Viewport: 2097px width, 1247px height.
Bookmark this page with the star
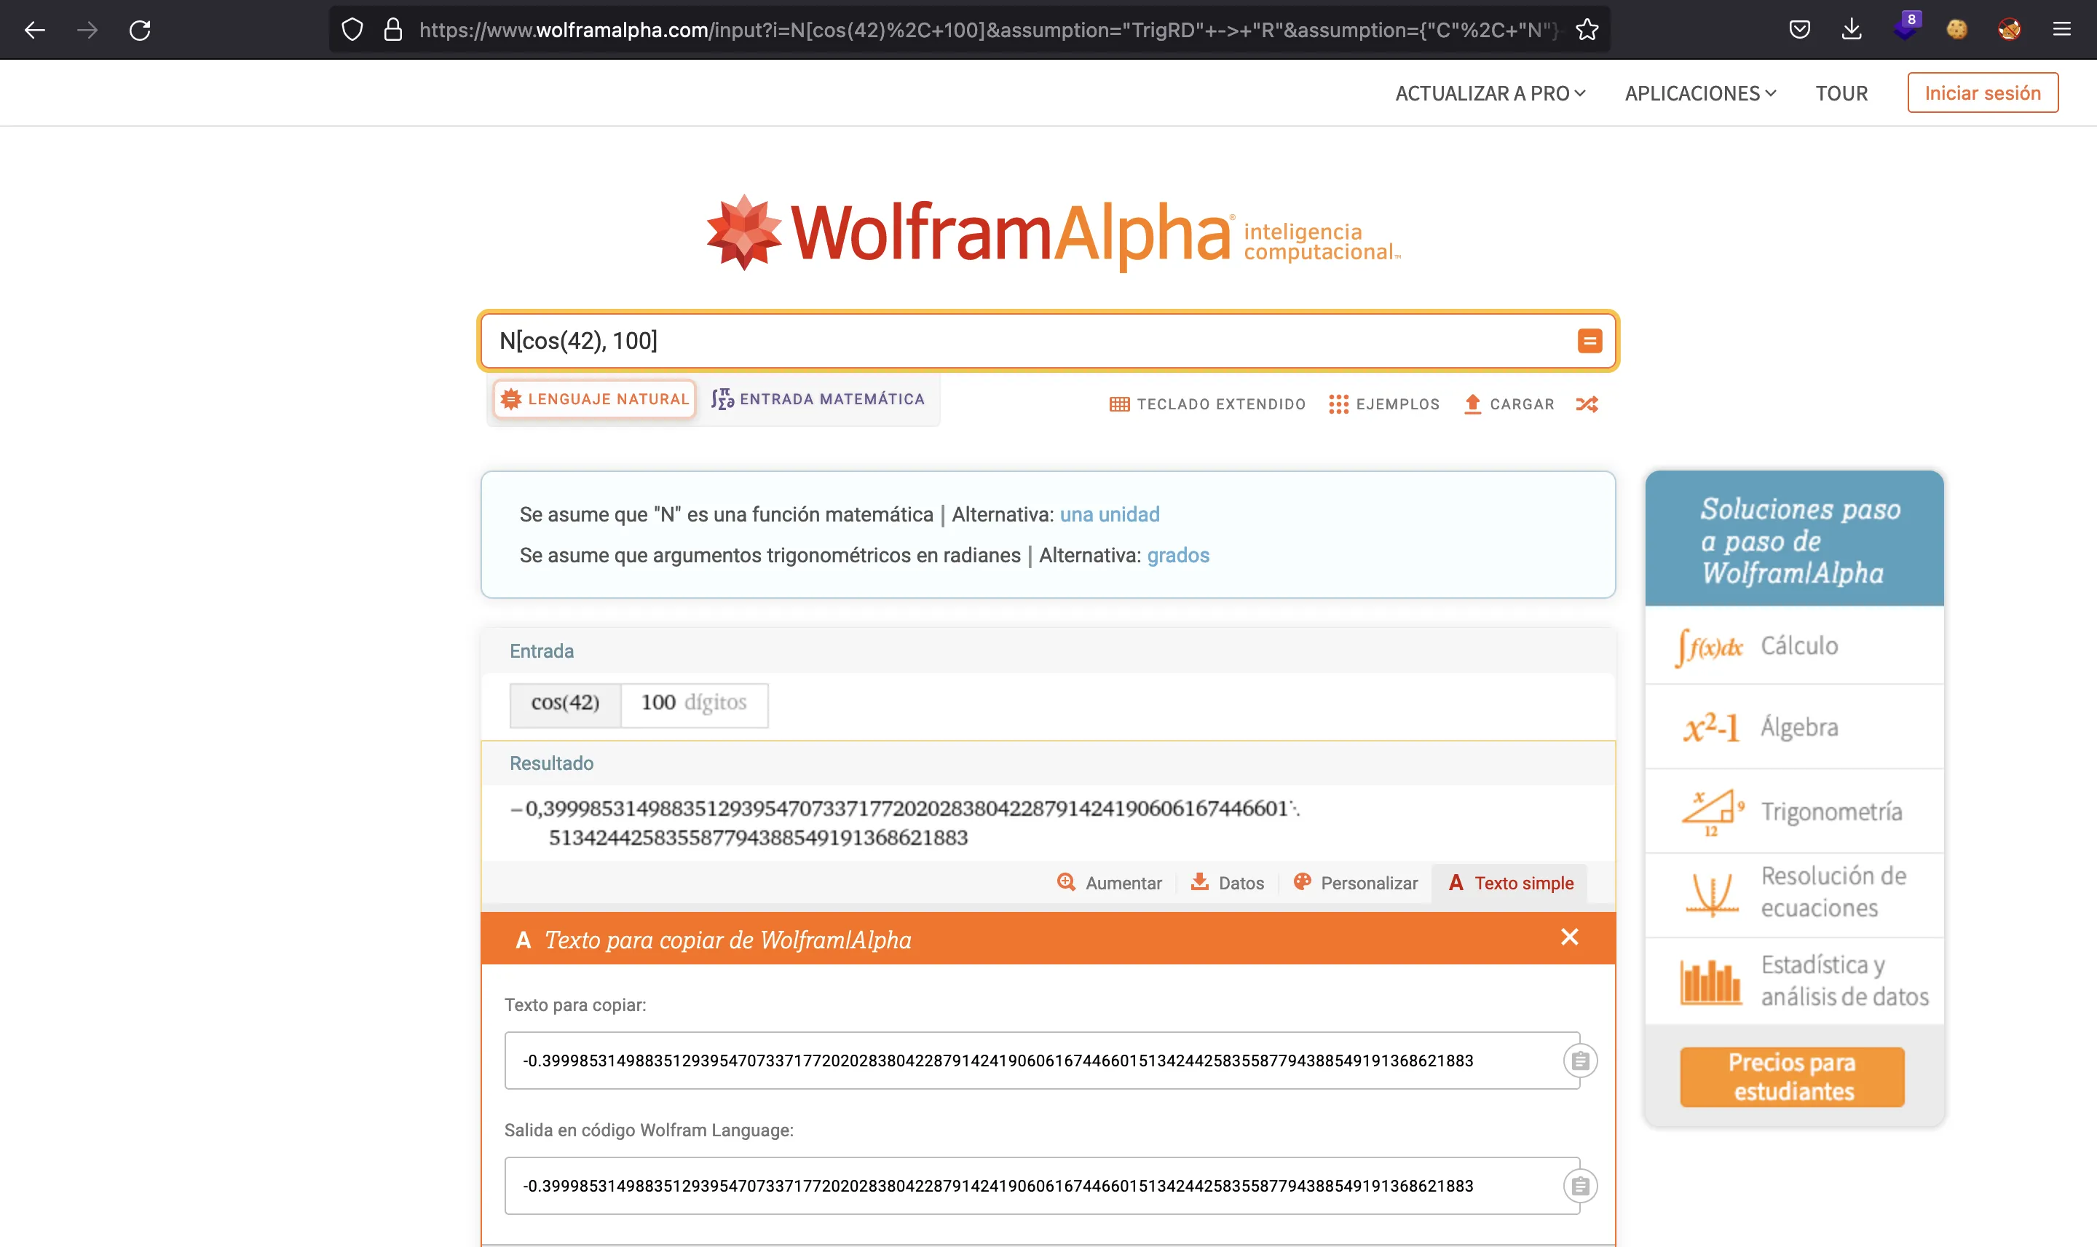point(1587,31)
